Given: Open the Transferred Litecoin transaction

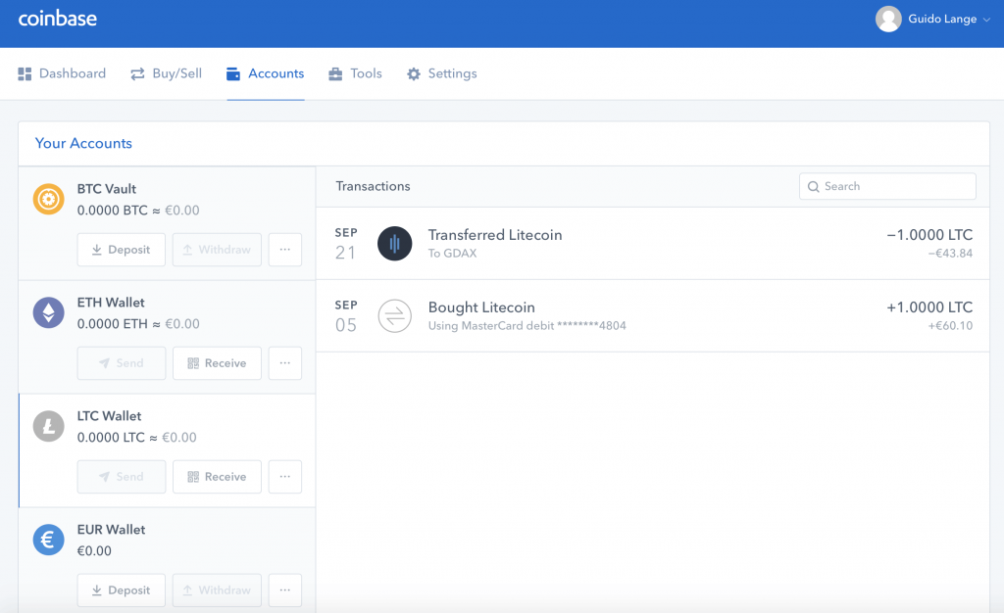Looking at the screenshot, I should 652,244.
